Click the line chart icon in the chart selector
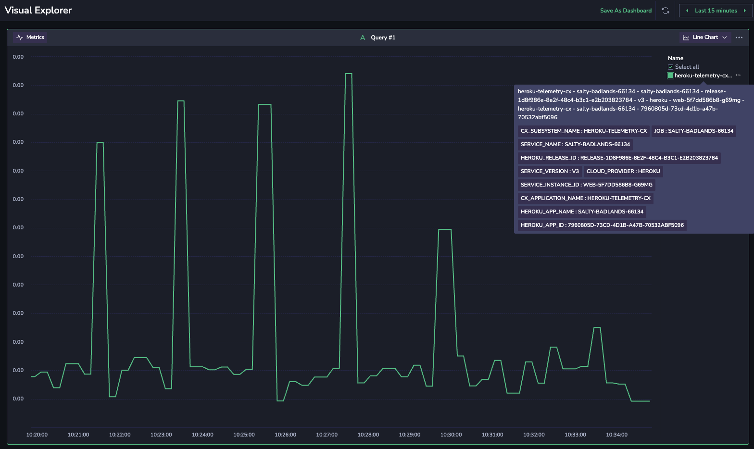This screenshot has height=449, width=754. [686, 37]
